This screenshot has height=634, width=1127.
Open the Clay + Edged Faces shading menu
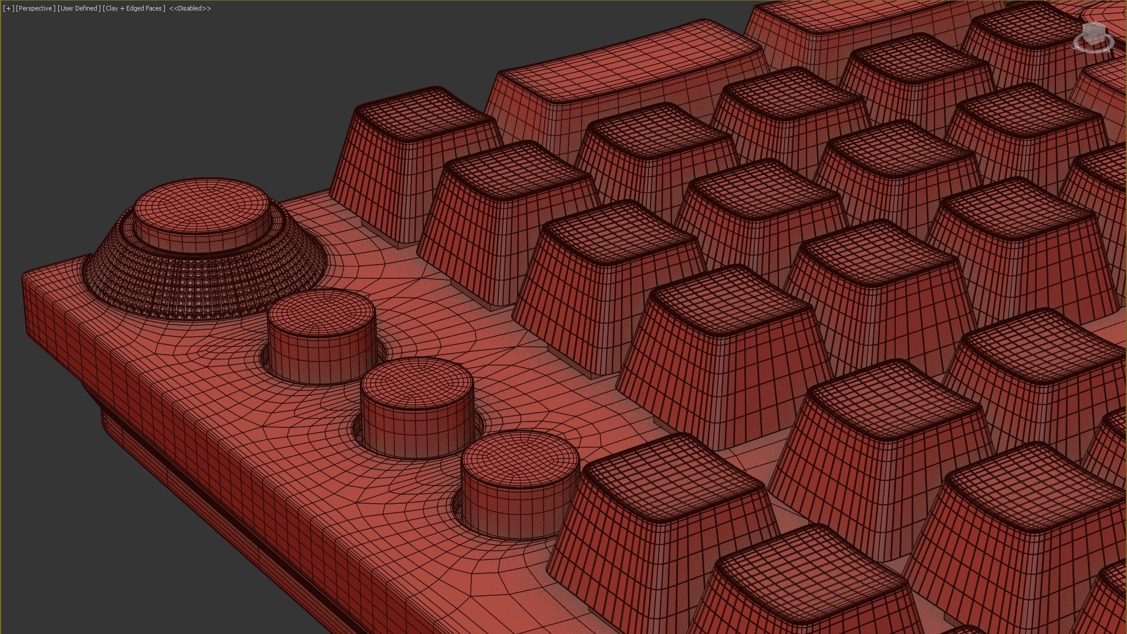(134, 8)
